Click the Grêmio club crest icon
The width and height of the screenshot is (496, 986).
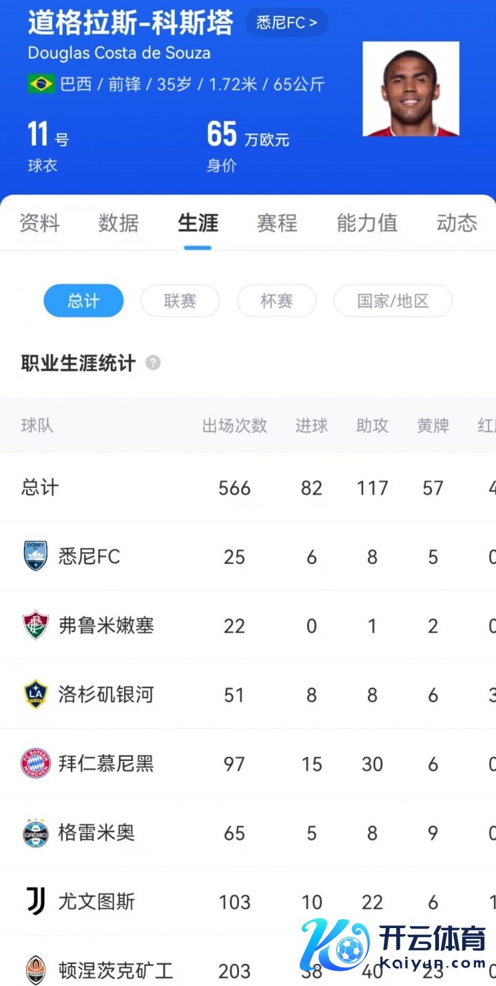tap(36, 832)
